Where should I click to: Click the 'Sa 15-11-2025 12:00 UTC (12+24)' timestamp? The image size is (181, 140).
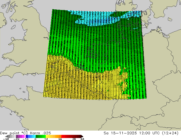[x=141, y=133]
